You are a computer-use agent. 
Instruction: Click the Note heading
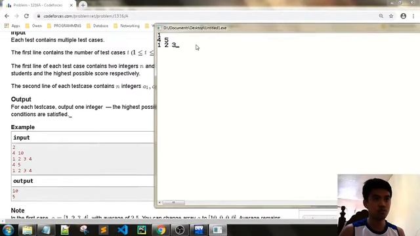point(18,210)
